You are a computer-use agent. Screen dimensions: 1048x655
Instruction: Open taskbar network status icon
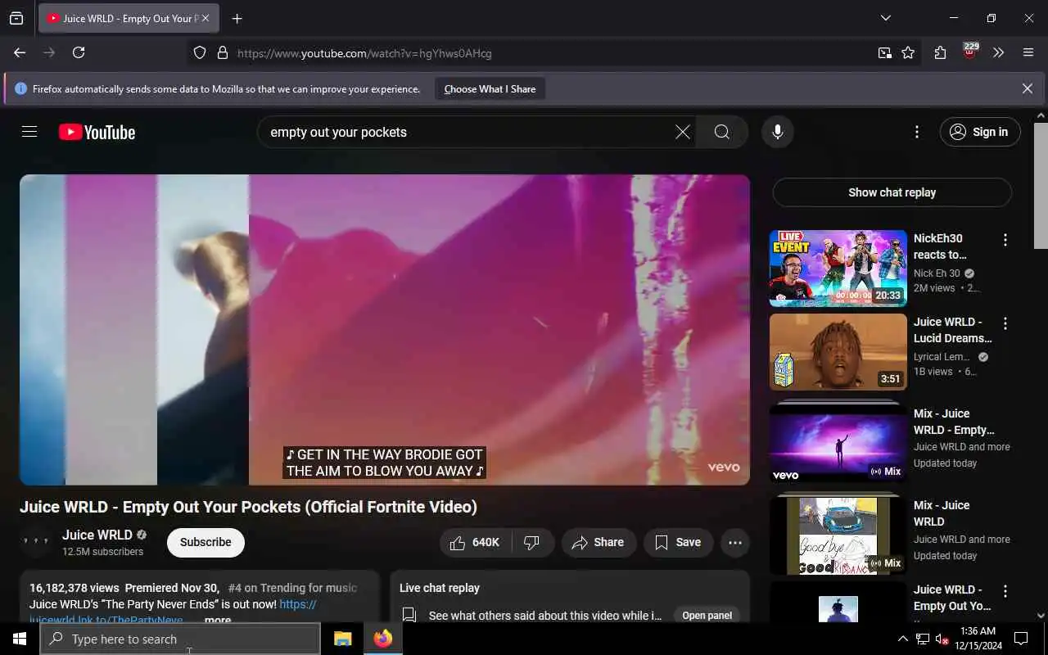tap(922, 639)
